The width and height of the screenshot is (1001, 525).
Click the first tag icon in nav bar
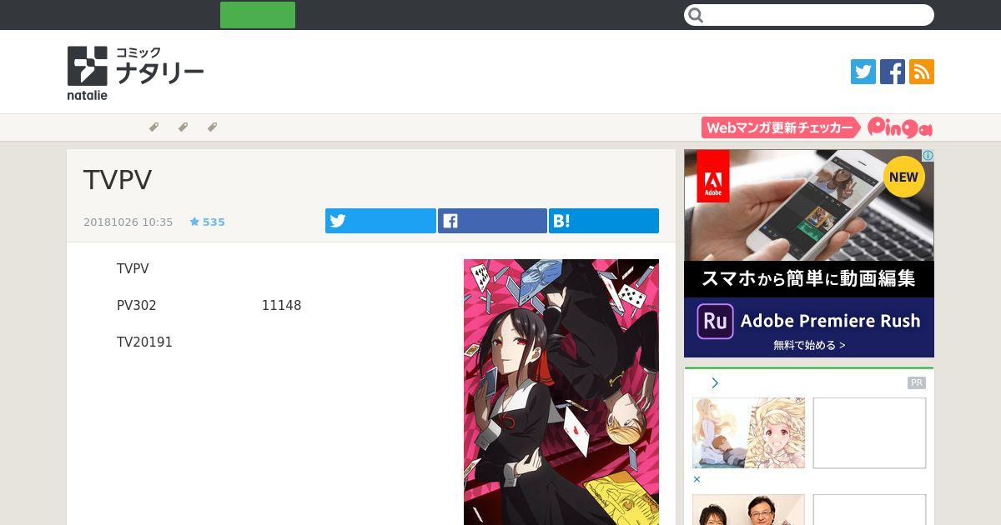point(153,127)
